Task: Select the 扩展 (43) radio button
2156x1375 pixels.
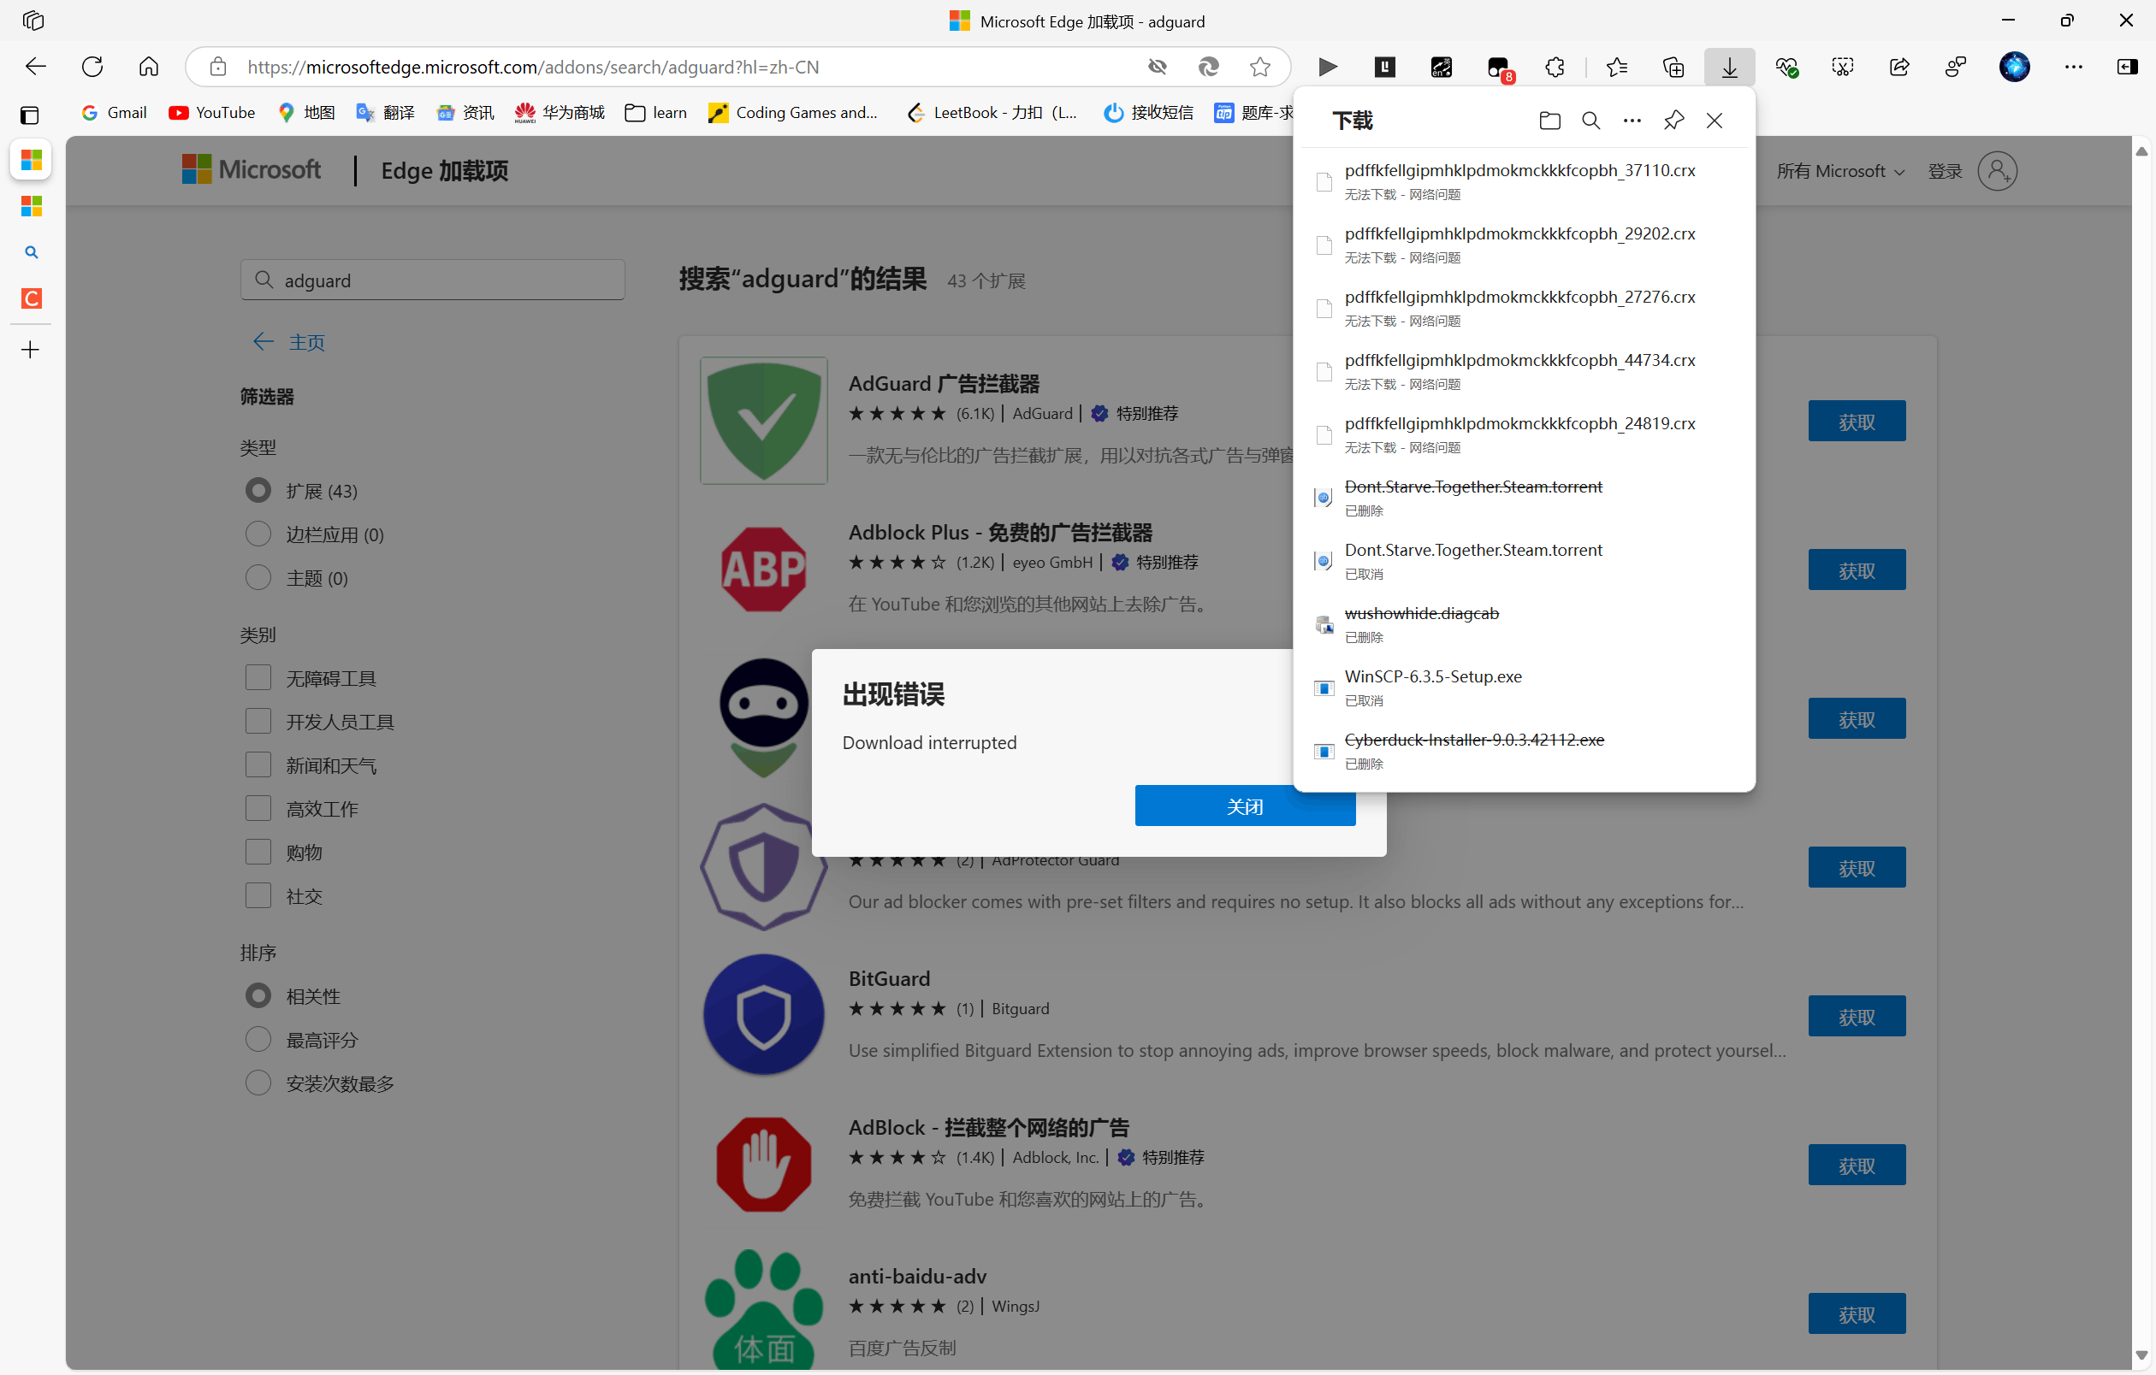Action: click(258, 490)
